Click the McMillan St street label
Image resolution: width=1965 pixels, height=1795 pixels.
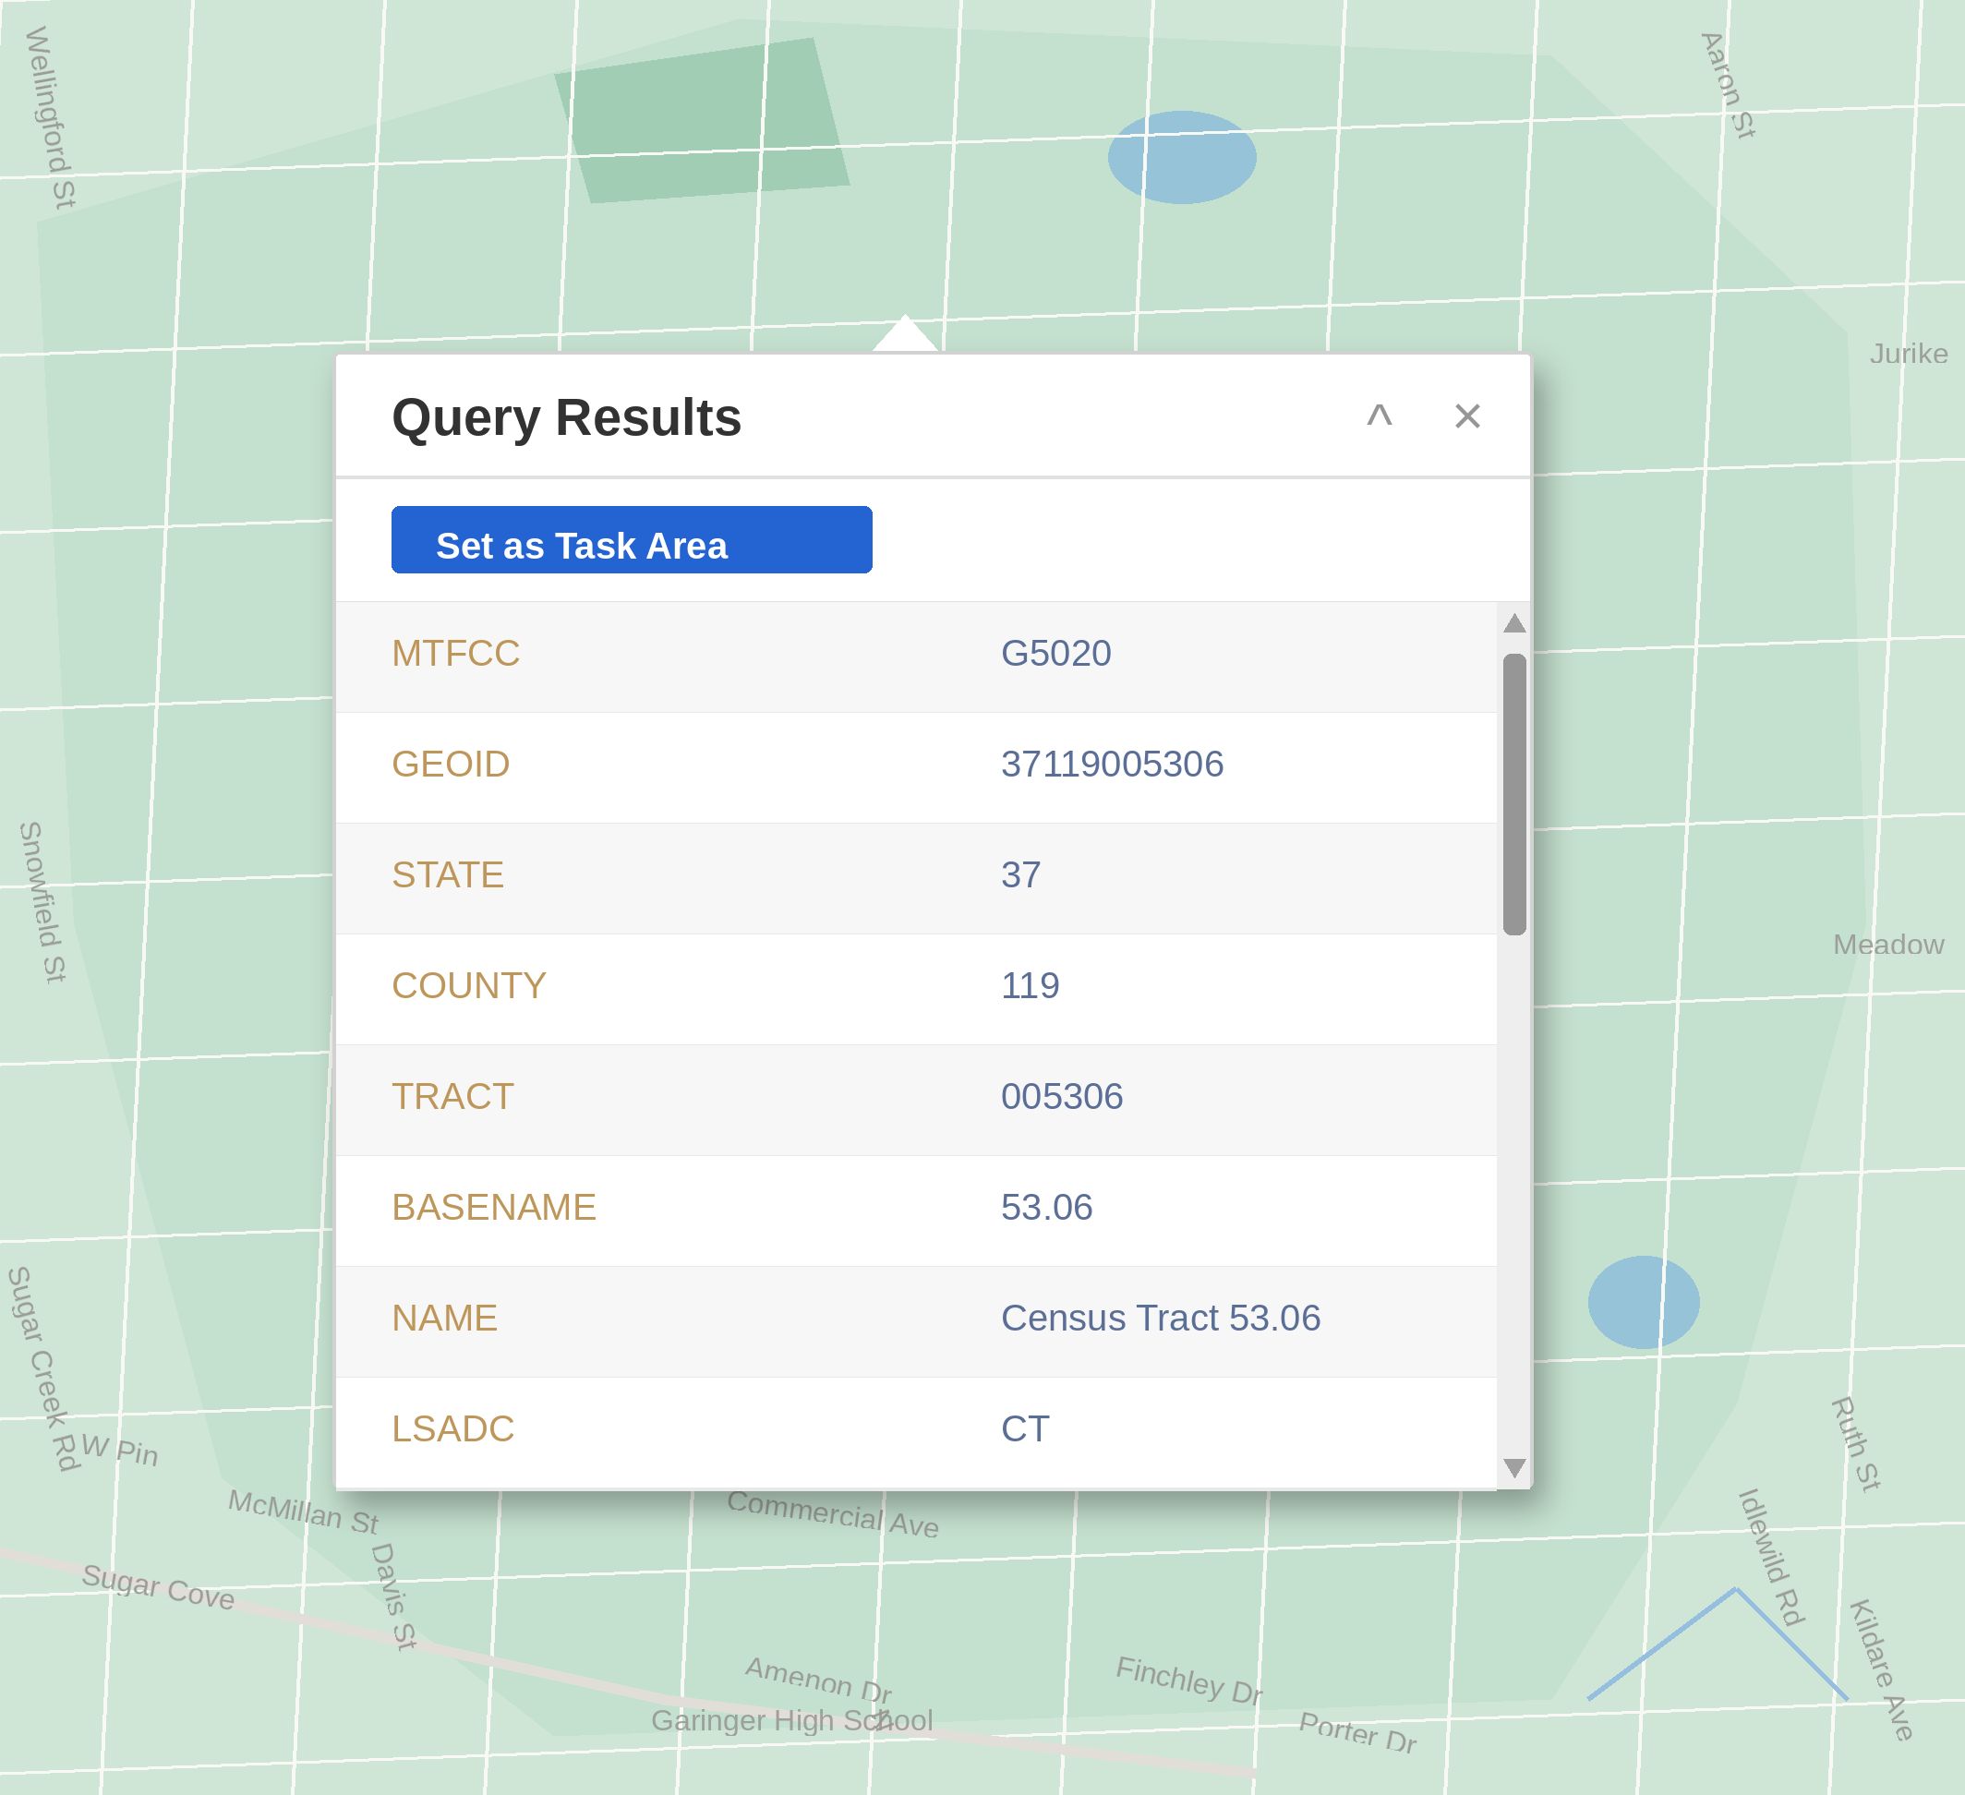pos(303,1512)
